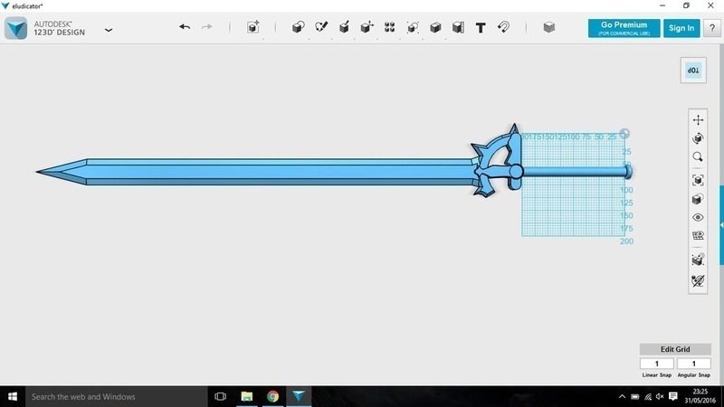
Task: Toggle the Snap magnet tool
Action: [504, 27]
